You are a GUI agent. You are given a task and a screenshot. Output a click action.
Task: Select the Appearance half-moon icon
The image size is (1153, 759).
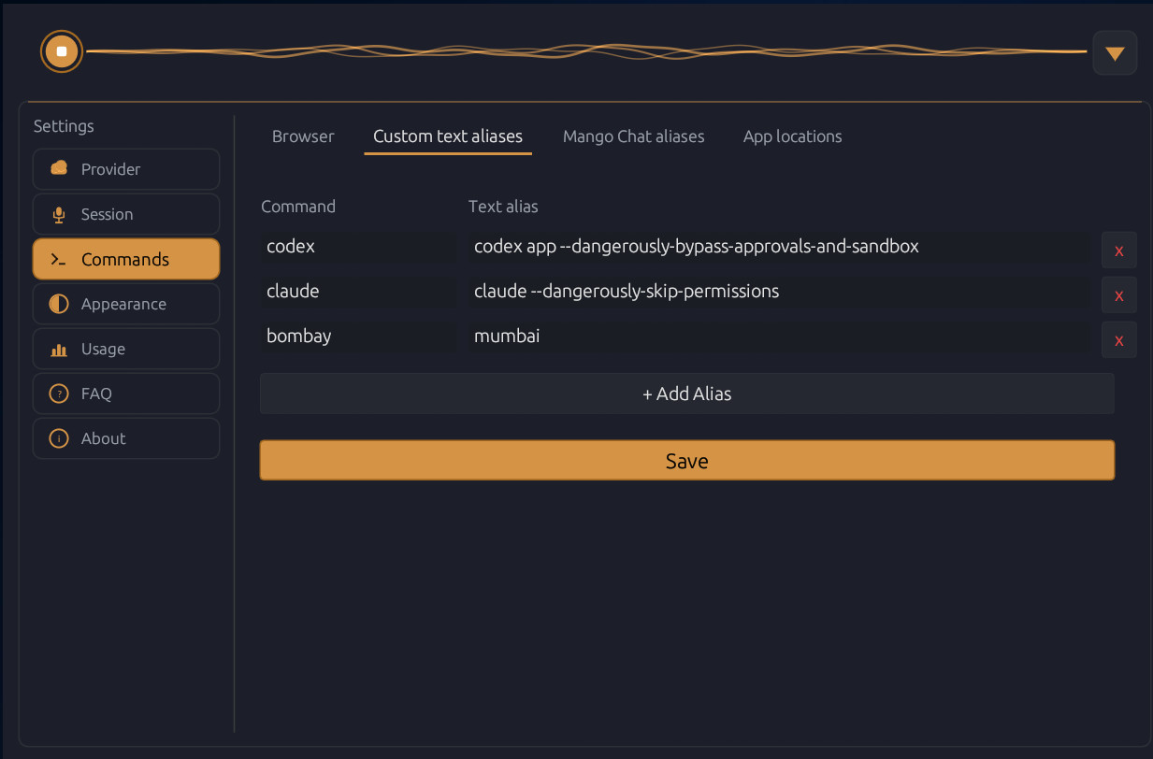(59, 304)
